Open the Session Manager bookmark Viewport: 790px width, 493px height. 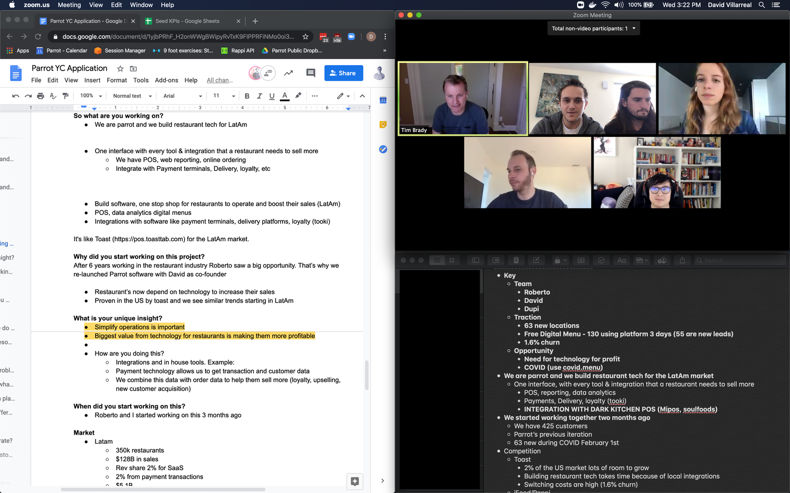point(119,50)
